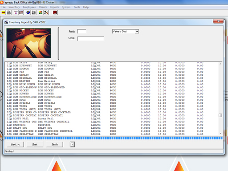228x171 pixels.
Task: Click the small square icon beside Finish
Action: coord(72,144)
